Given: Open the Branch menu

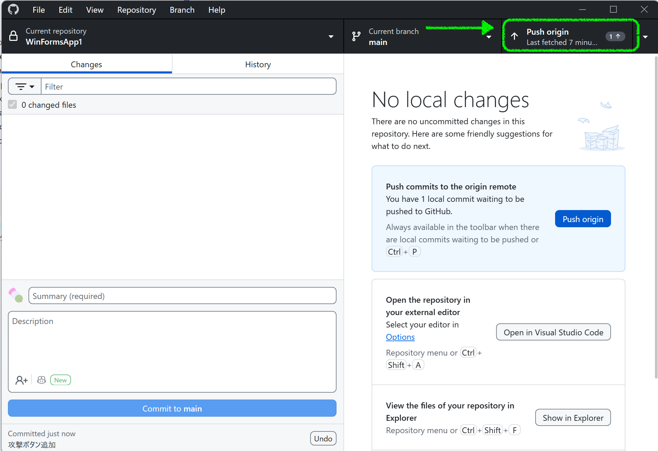Looking at the screenshot, I should [x=182, y=10].
